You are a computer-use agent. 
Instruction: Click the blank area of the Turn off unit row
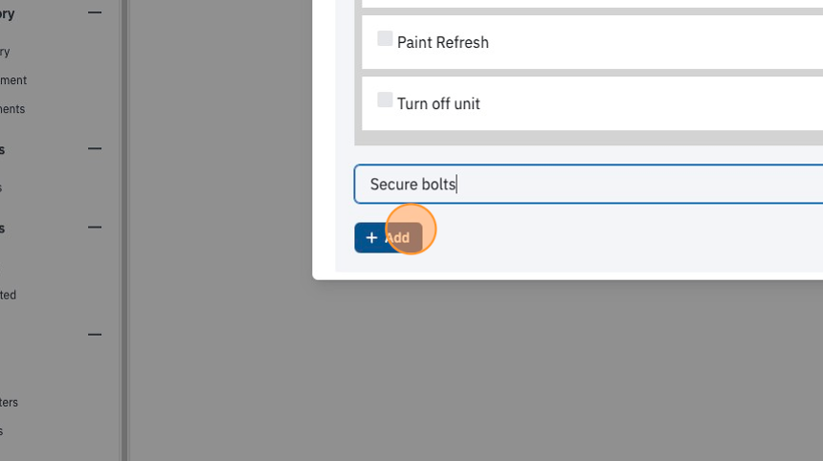[x=651, y=104]
